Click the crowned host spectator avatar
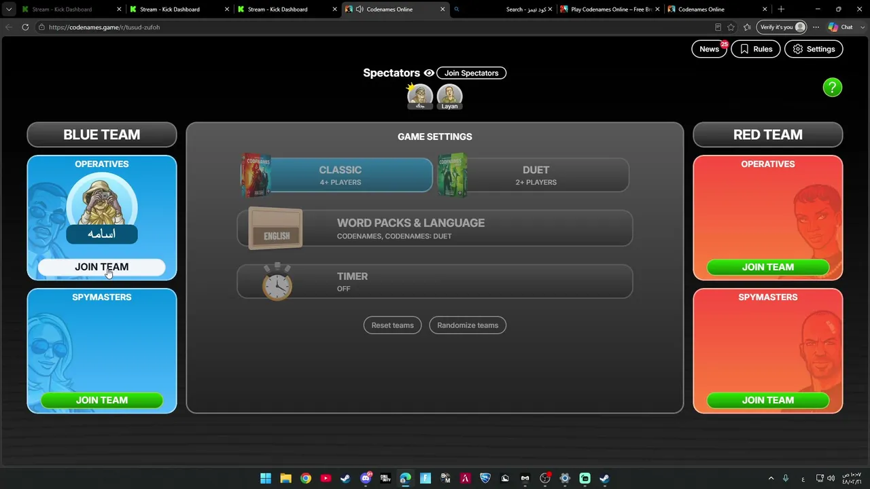870x489 pixels. click(420, 96)
